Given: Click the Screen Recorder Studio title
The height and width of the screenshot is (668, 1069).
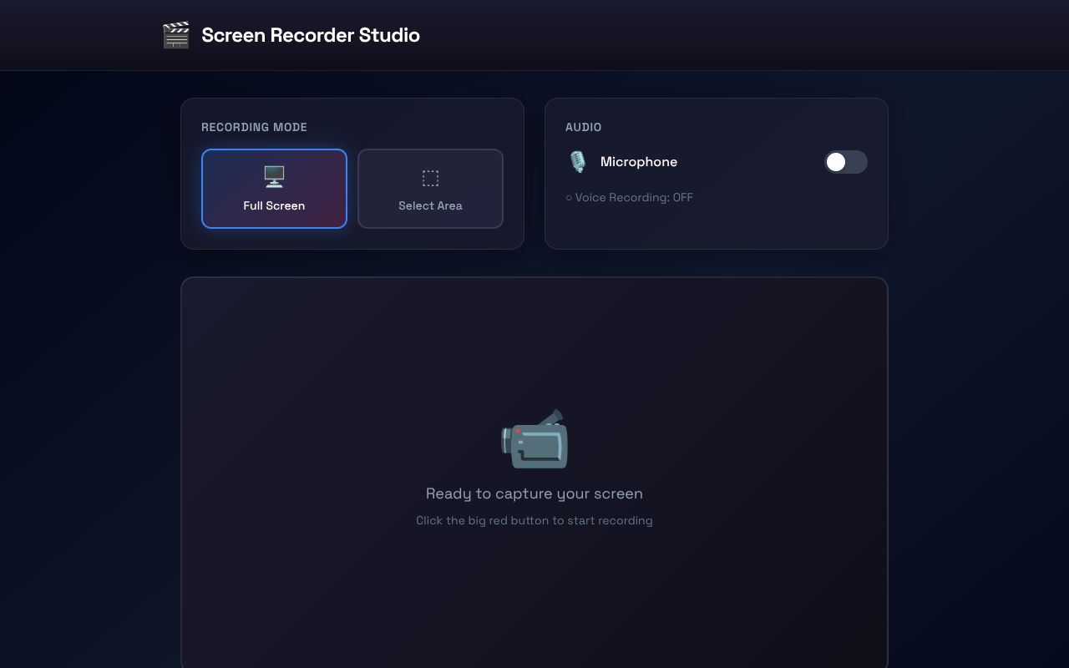Looking at the screenshot, I should [x=310, y=35].
